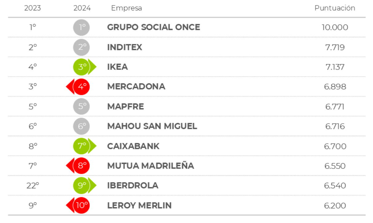Image resolution: width=373 pixels, height=223 pixels.
Task: Click the Empresa column header
Action: click(127, 8)
